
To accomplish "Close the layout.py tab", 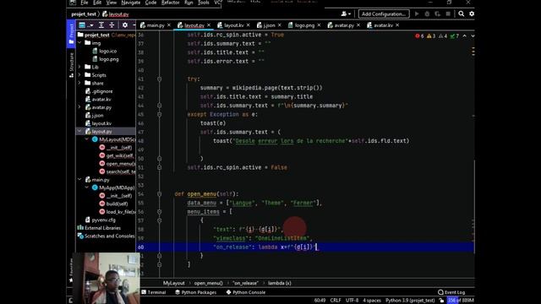I will pyautogui.click(x=209, y=25).
